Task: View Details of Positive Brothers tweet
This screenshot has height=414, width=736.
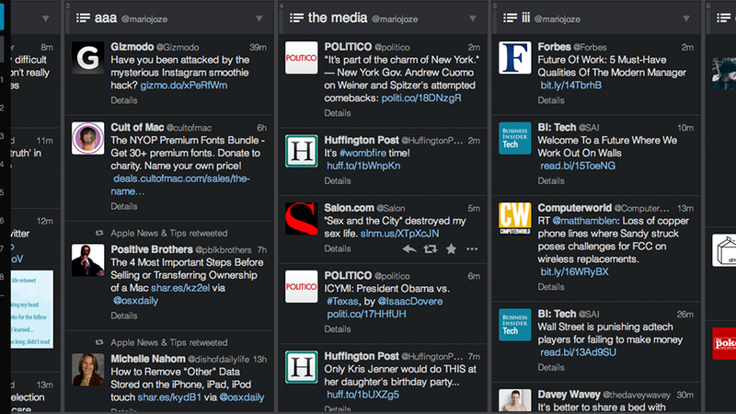Action: pyautogui.click(x=124, y=316)
